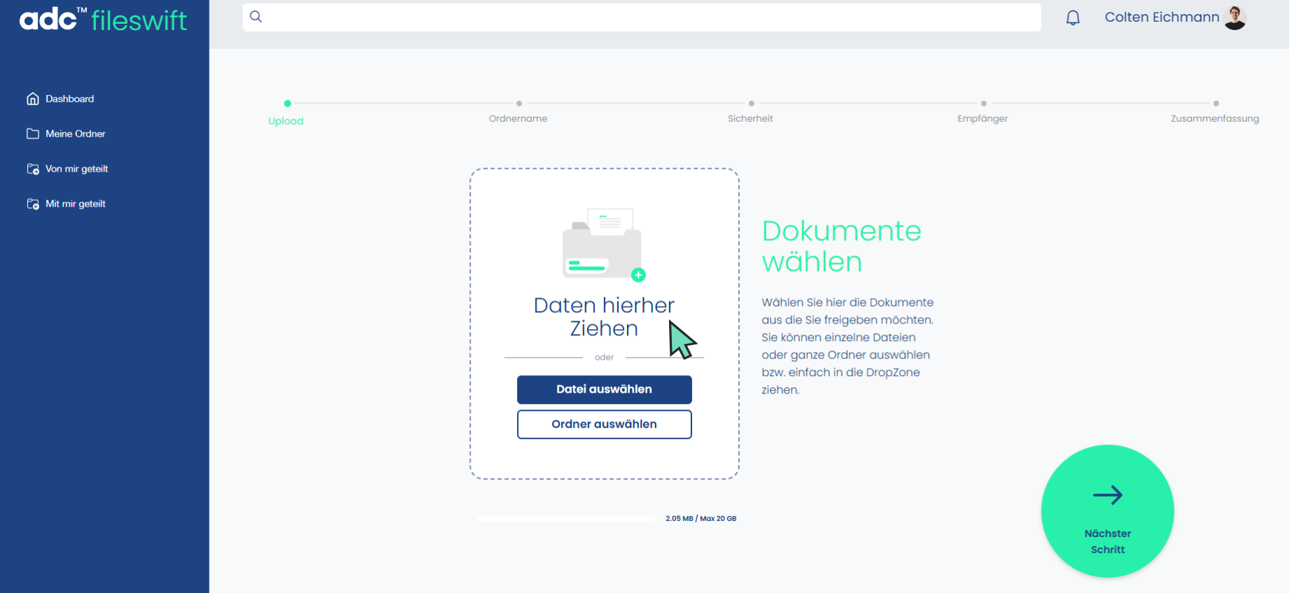The width and height of the screenshot is (1289, 593).
Task: Click the Dashboard home icon
Action: pyautogui.click(x=33, y=99)
